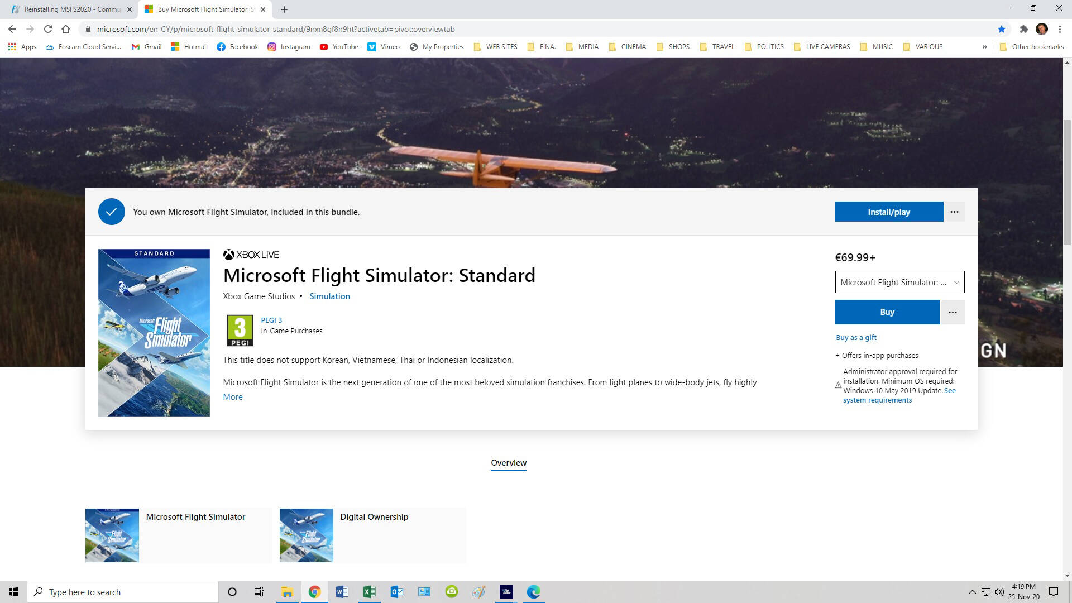
Task: Show hidden bookmarks with double chevron
Action: (x=984, y=47)
